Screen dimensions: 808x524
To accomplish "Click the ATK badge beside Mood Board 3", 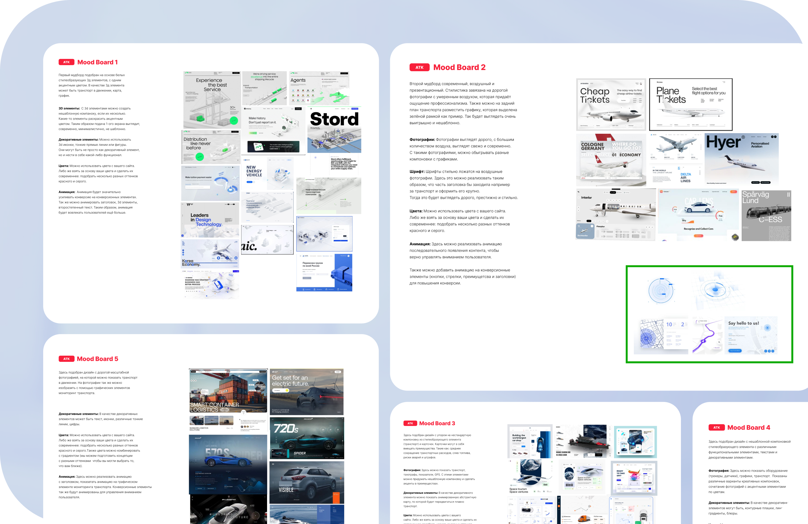I will coord(410,423).
